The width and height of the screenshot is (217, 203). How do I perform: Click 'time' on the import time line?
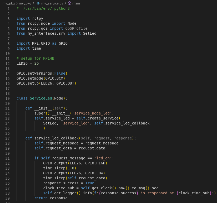pyautogui.click(x=37, y=48)
